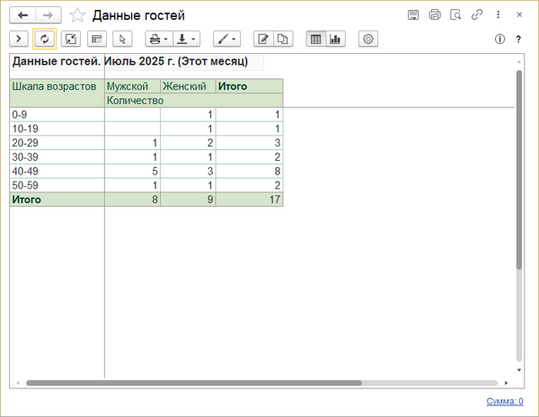Switch to table view mode
Viewport: 539px width, 417px height.
tap(316, 39)
